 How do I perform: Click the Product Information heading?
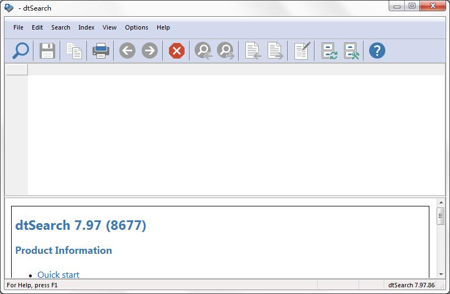(64, 250)
